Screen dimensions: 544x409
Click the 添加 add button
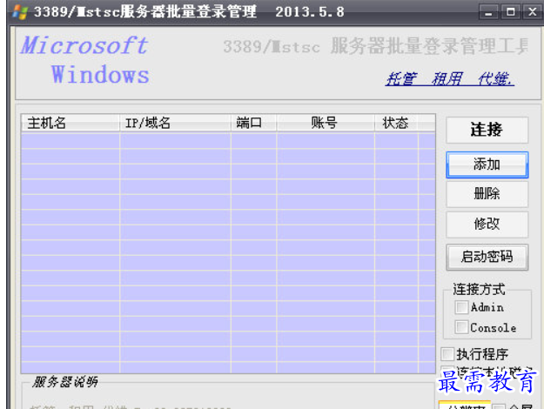487,164
